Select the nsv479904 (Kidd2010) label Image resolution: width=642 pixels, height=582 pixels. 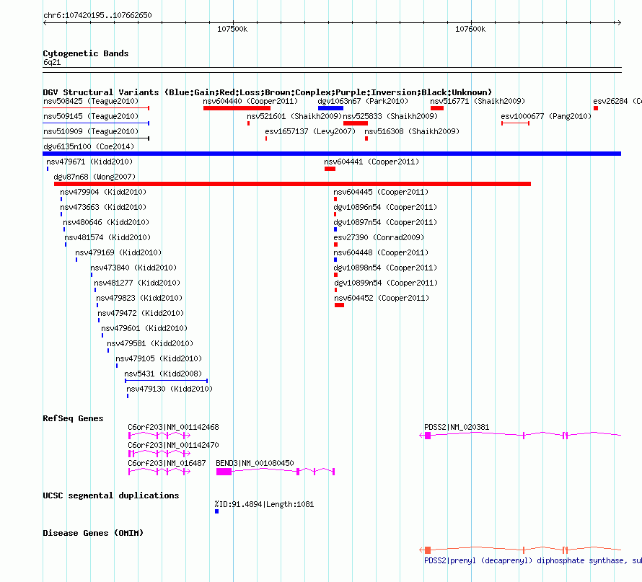coord(103,192)
